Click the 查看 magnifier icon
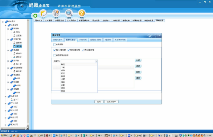213x137 pixels. [x=69, y=13]
